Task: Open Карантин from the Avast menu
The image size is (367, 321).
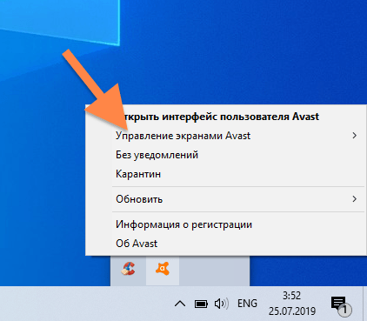Action: pos(225,174)
